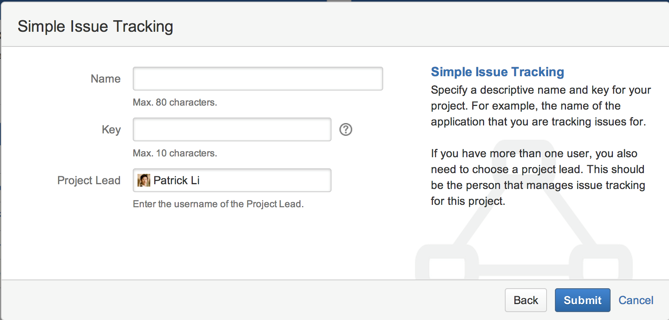
Task: Click the dialog title Simple Issue Tracking
Action: 95,27
